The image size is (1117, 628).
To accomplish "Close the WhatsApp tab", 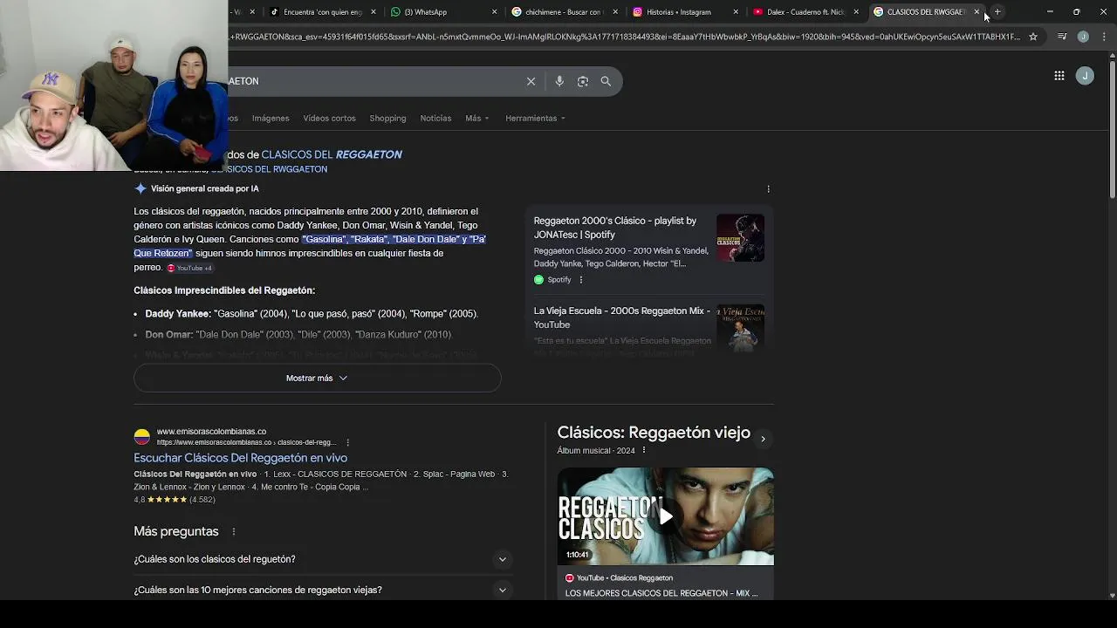I will [495, 12].
